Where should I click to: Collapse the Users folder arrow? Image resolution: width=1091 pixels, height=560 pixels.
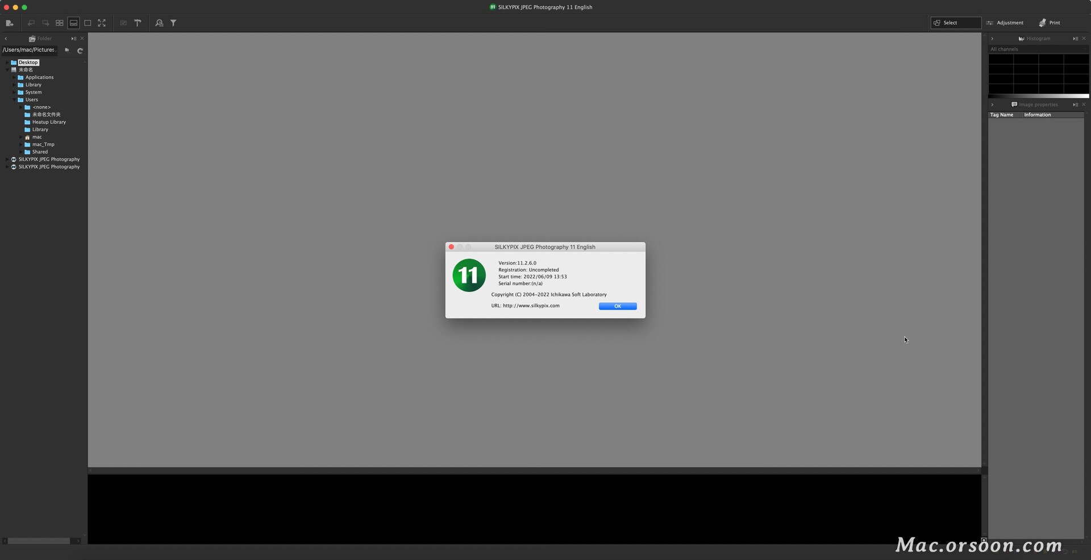[x=14, y=100]
